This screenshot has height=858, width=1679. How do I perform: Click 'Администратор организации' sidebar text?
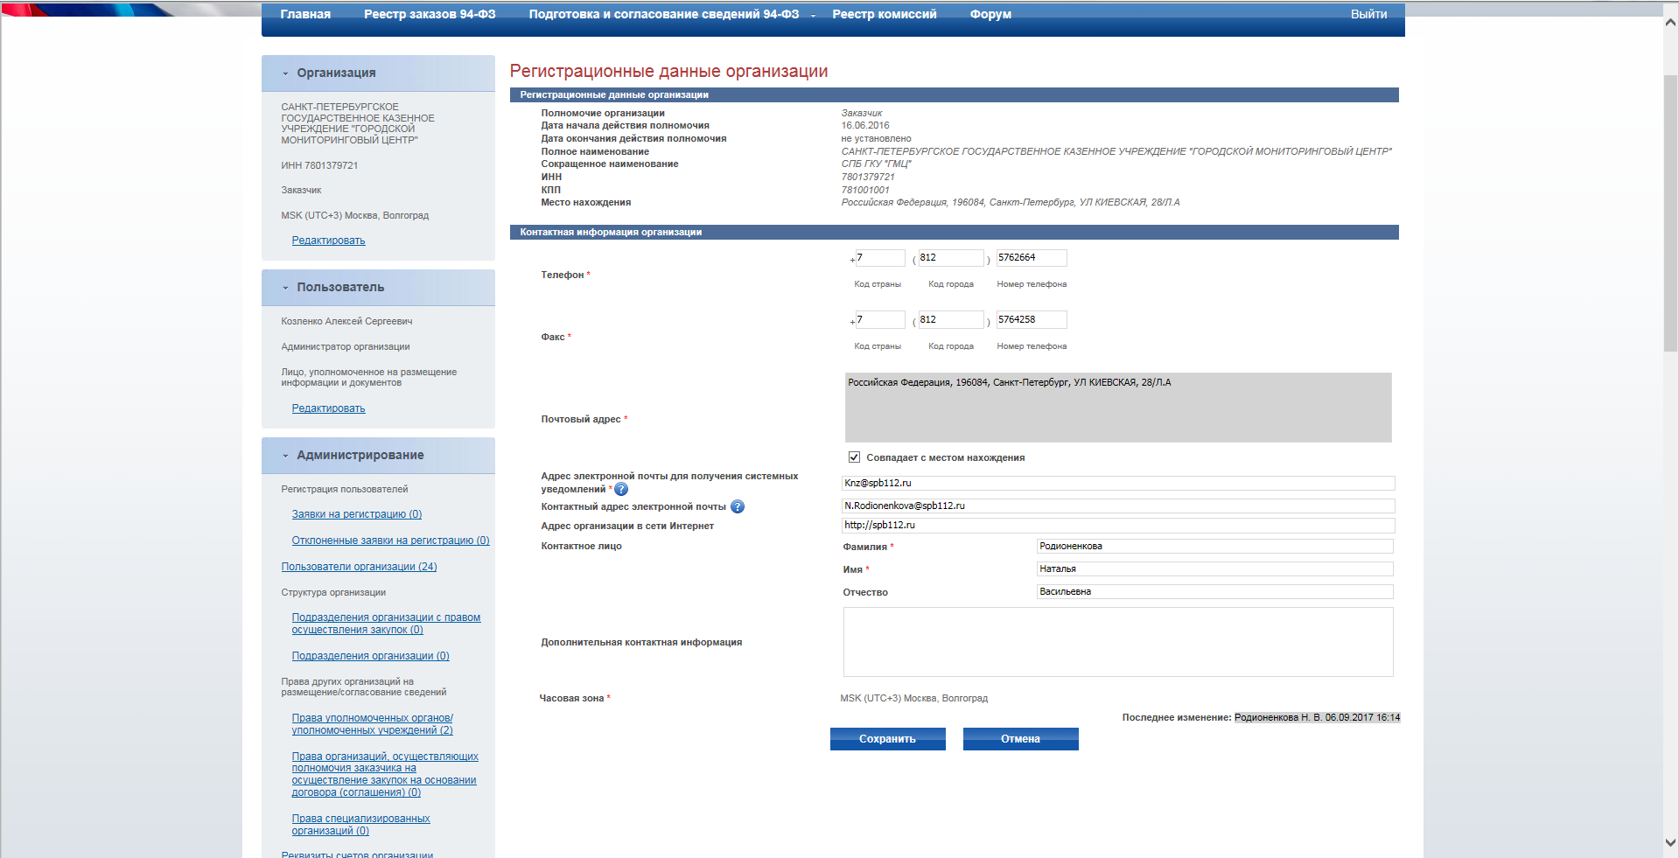coord(345,346)
